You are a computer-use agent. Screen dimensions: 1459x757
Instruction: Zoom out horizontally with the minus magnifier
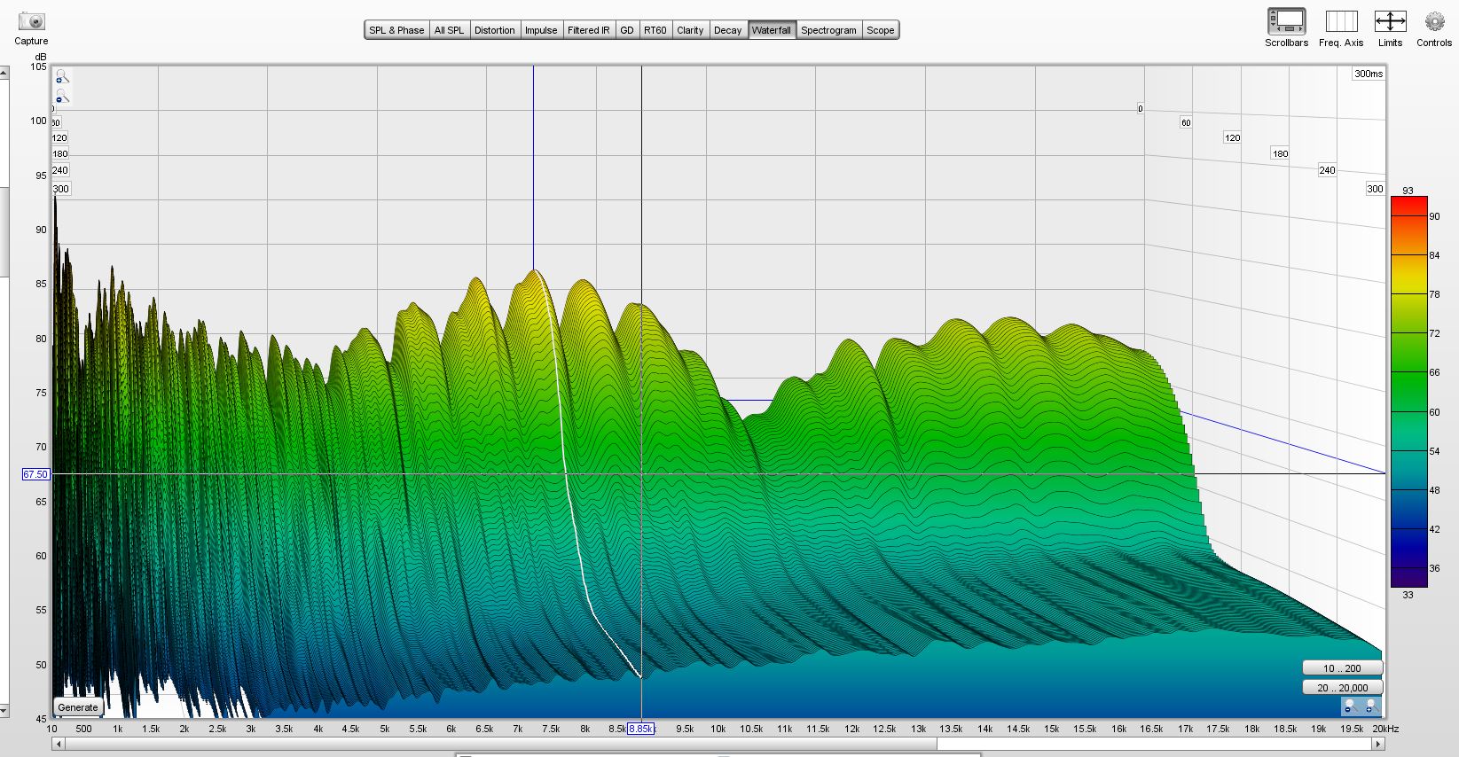[x=1350, y=706]
